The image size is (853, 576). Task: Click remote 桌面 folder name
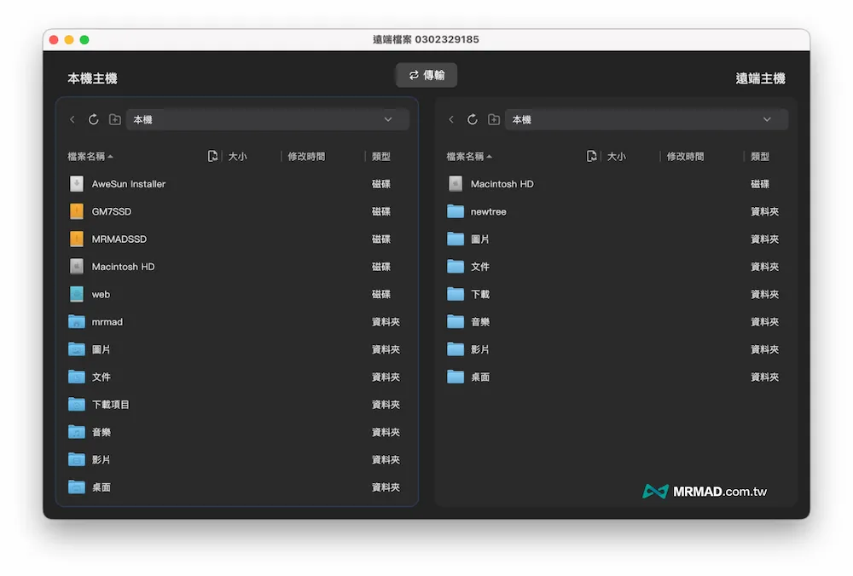(479, 377)
